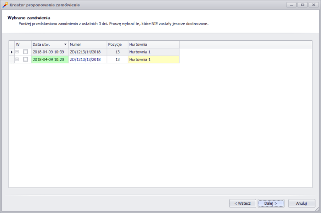The height and width of the screenshot is (213, 321).
Task: Click order number ZD/1213/14/2018
Action: [x=85, y=52]
